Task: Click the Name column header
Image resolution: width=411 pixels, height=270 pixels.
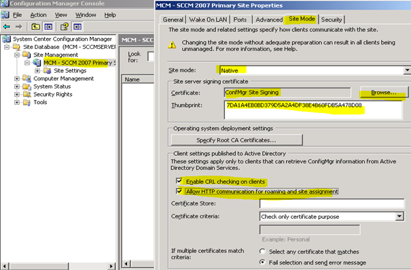Action: (x=138, y=80)
